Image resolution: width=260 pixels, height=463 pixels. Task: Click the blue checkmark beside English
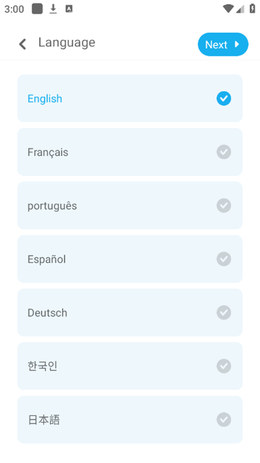coord(224,98)
